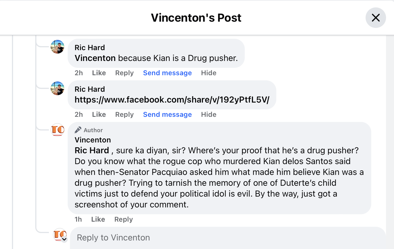This screenshot has width=394, height=249.
Task: Click the Author label on Vincenton's comment
Action: [93, 130]
